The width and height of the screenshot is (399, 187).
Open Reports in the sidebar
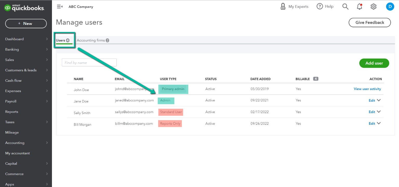tap(12, 112)
